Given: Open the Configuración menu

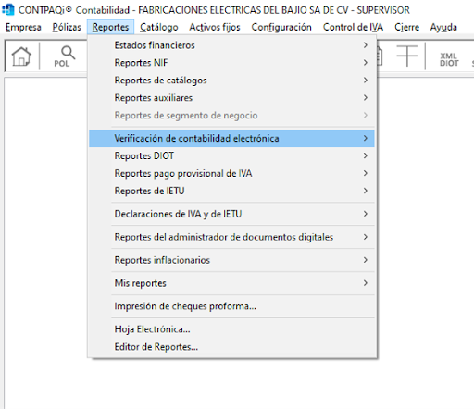Looking at the screenshot, I should point(281,27).
